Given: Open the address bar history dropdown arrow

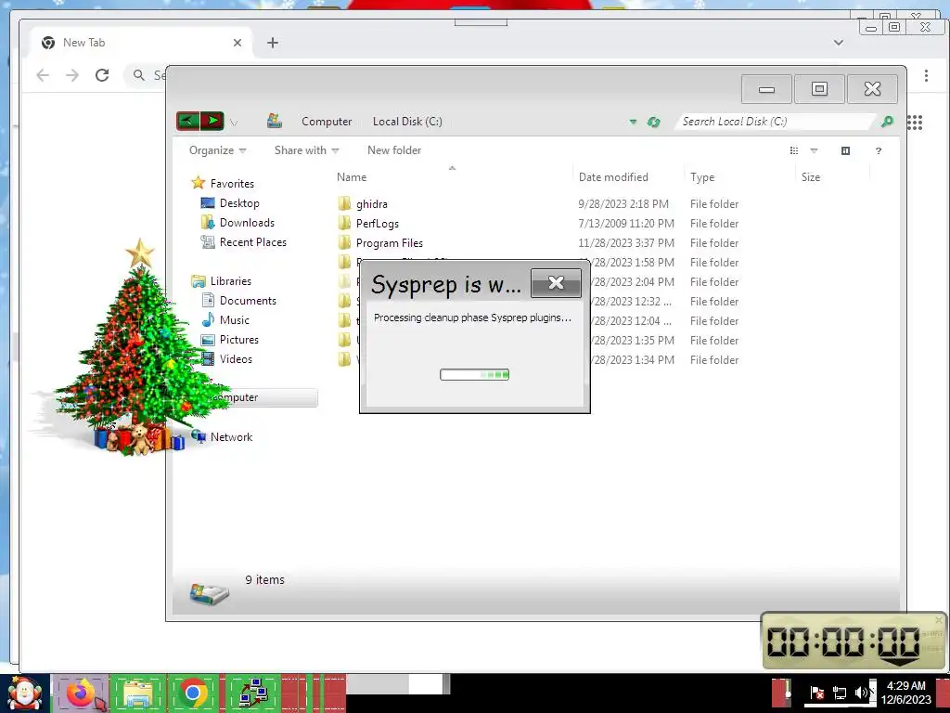Looking at the screenshot, I should tap(633, 122).
